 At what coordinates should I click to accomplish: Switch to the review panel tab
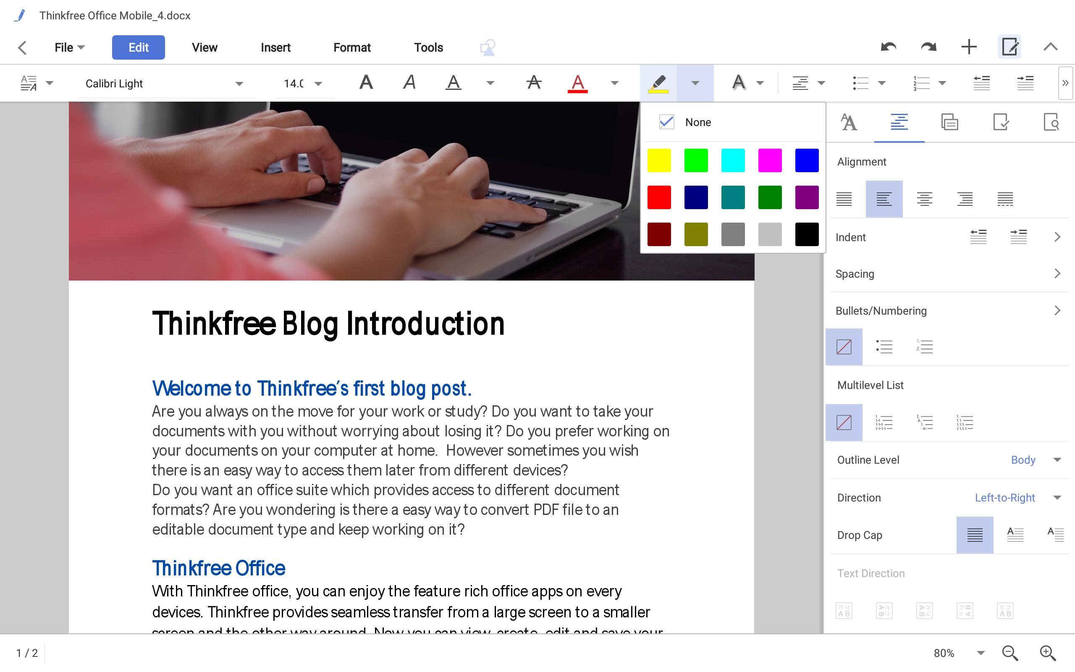coord(1000,122)
